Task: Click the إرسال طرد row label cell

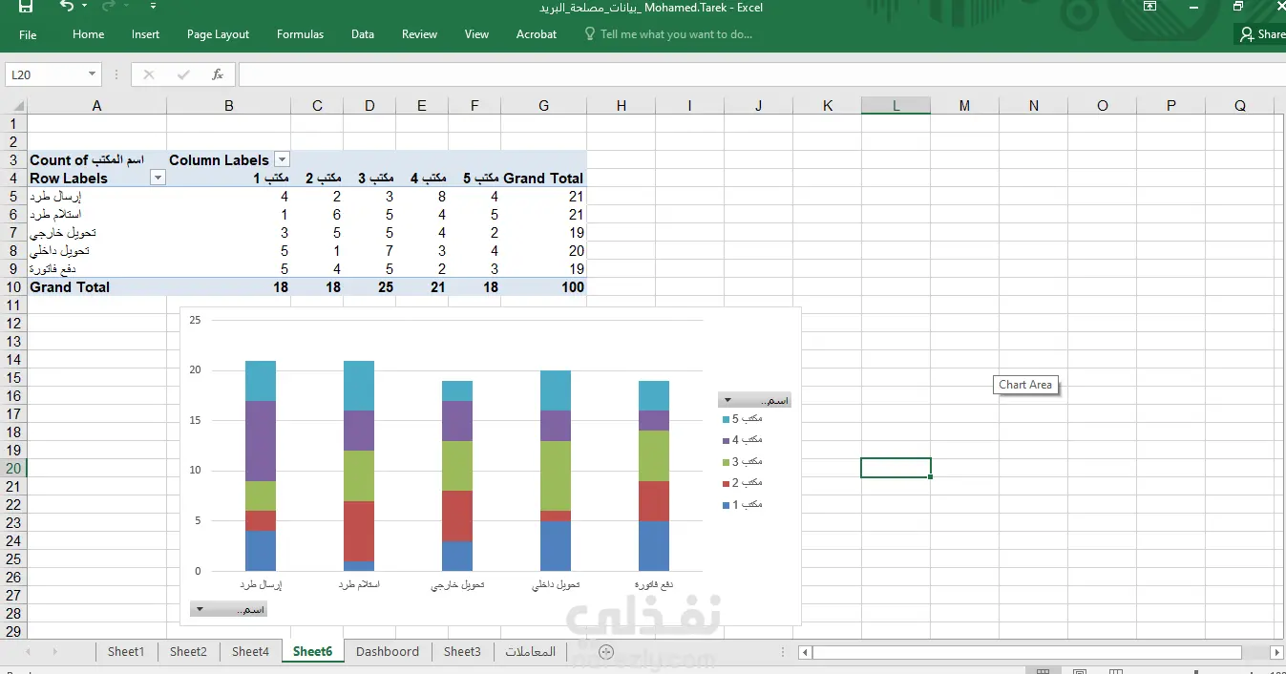Action: [96, 196]
